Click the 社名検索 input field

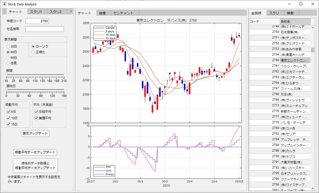point(44,29)
